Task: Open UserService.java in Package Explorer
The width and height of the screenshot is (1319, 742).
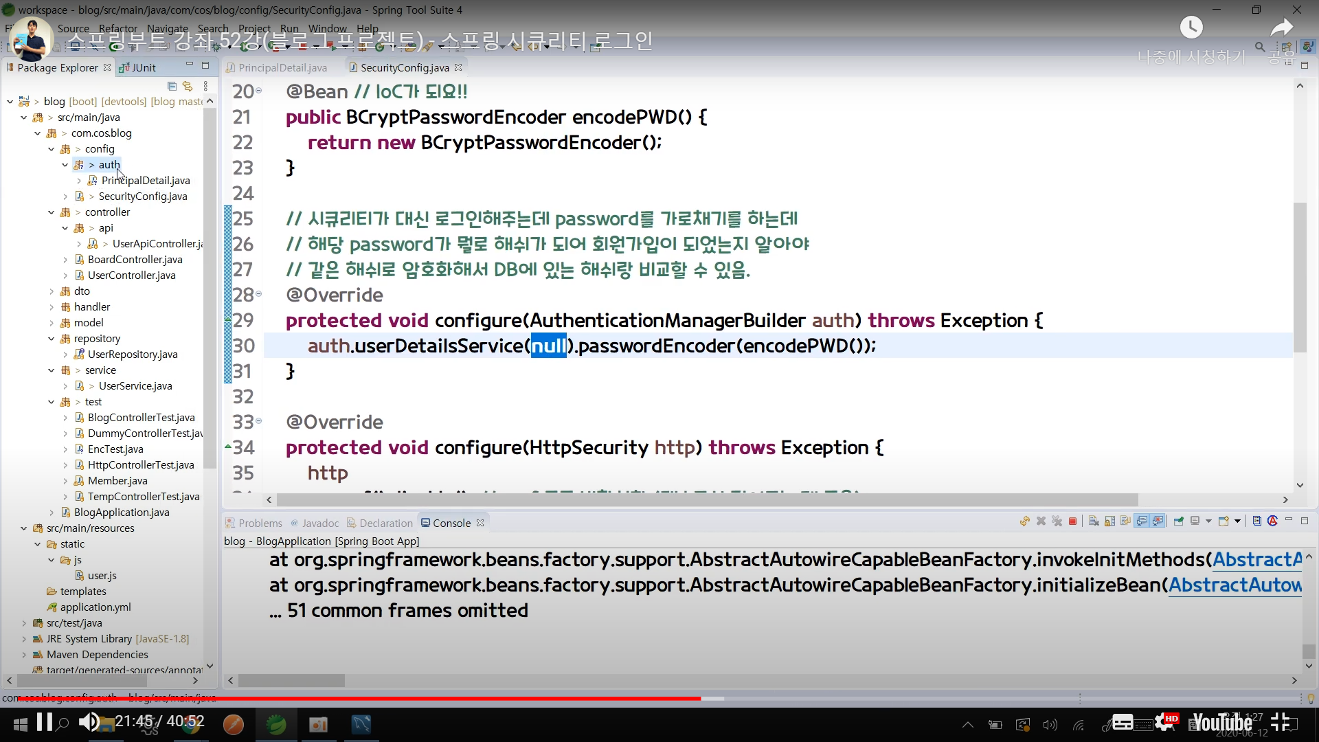Action: tap(135, 386)
